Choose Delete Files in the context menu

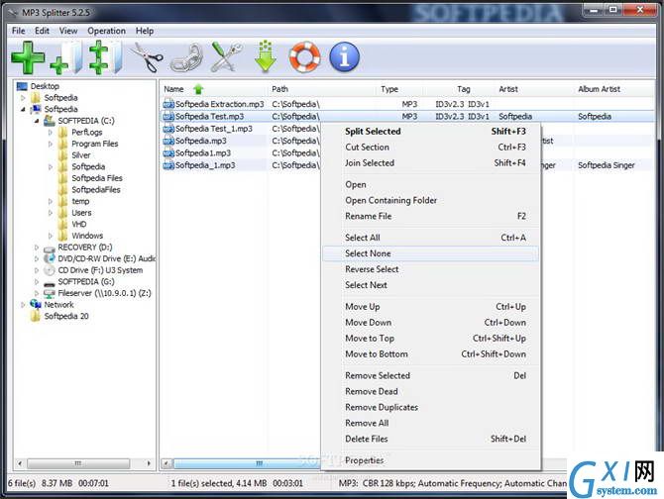click(x=431, y=439)
